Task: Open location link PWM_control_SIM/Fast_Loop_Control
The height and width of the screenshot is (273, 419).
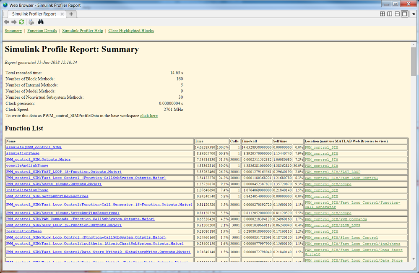Action: (341, 178)
